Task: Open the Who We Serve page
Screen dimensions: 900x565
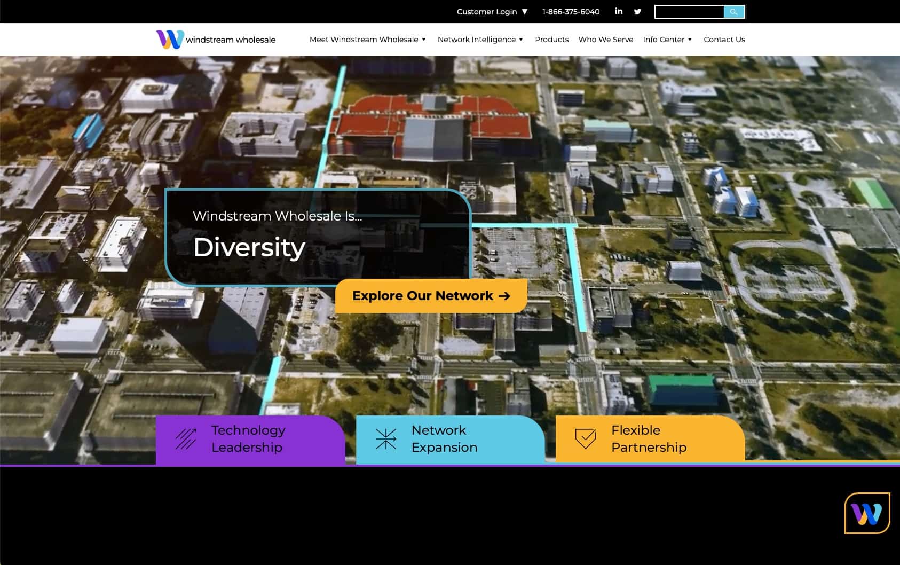Action: pyautogui.click(x=606, y=40)
